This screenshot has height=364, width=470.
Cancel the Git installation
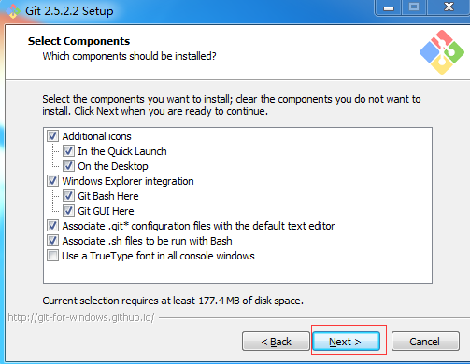pyautogui.click(x=425, y=342)
